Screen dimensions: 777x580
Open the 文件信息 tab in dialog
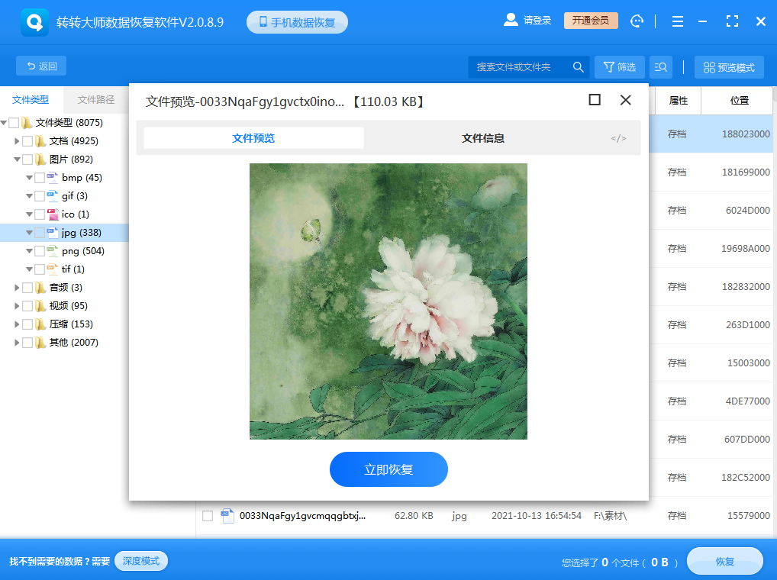point(482,138)
